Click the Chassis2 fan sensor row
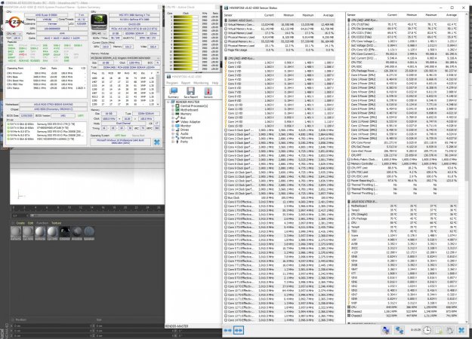 [x=403, y=311]
